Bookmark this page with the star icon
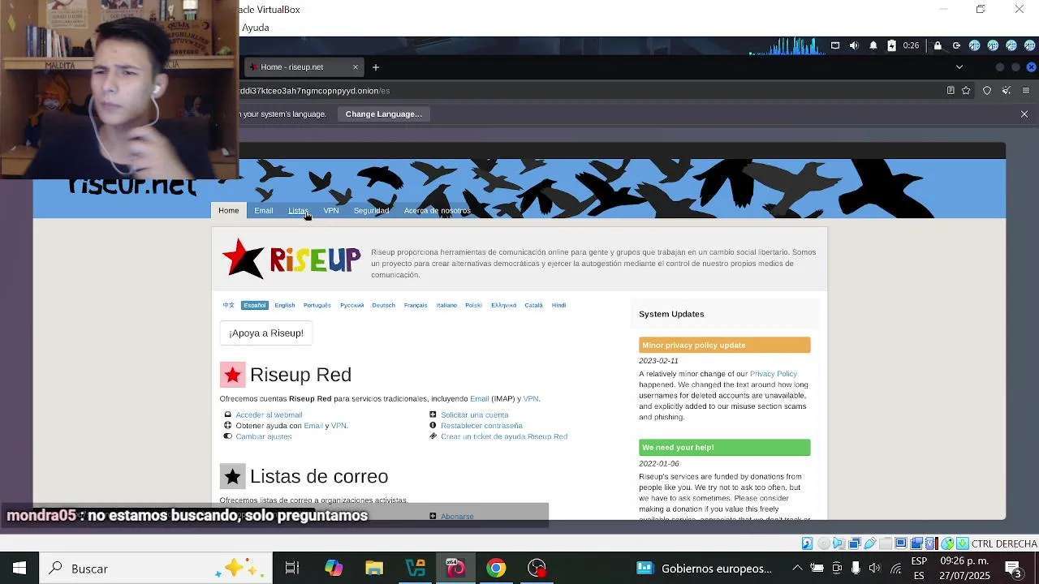 click(x=966, y=91)
